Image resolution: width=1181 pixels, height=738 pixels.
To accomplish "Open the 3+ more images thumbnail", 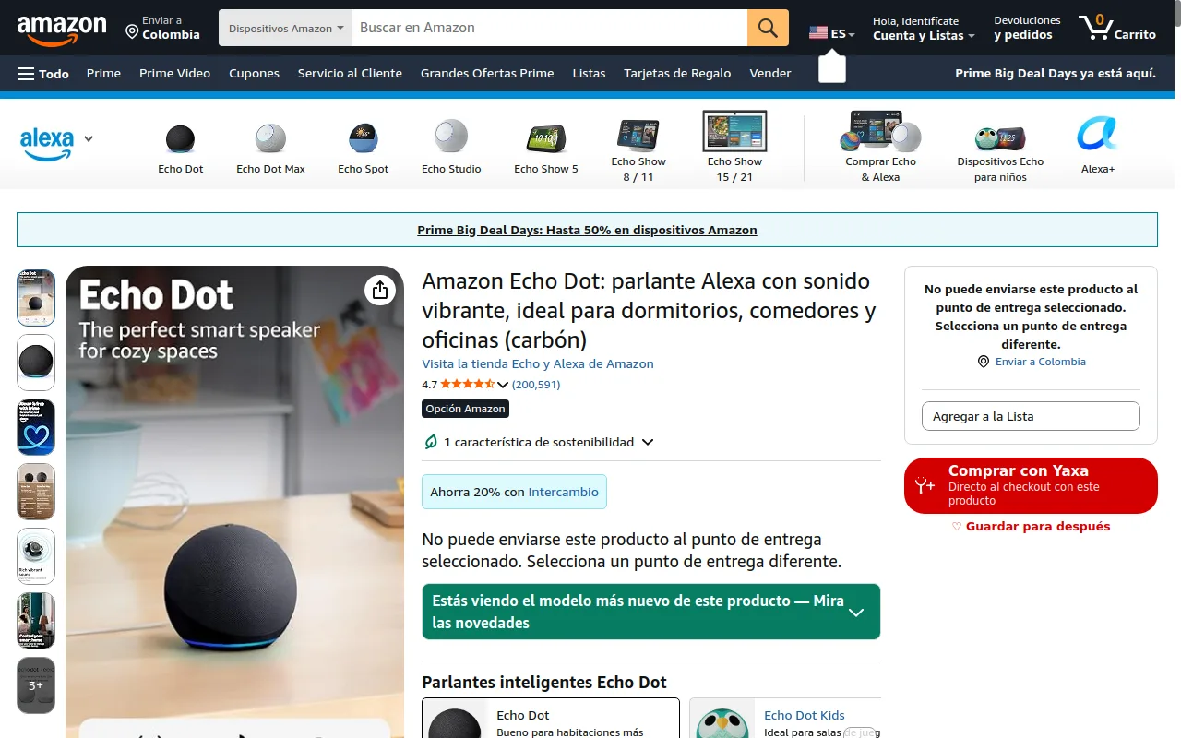I will pyautogui.click(x=36, y=685).
